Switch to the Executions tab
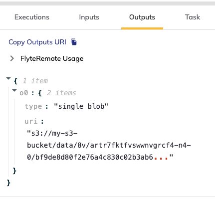Screen dimensions: 215x200 click(32, 17)
